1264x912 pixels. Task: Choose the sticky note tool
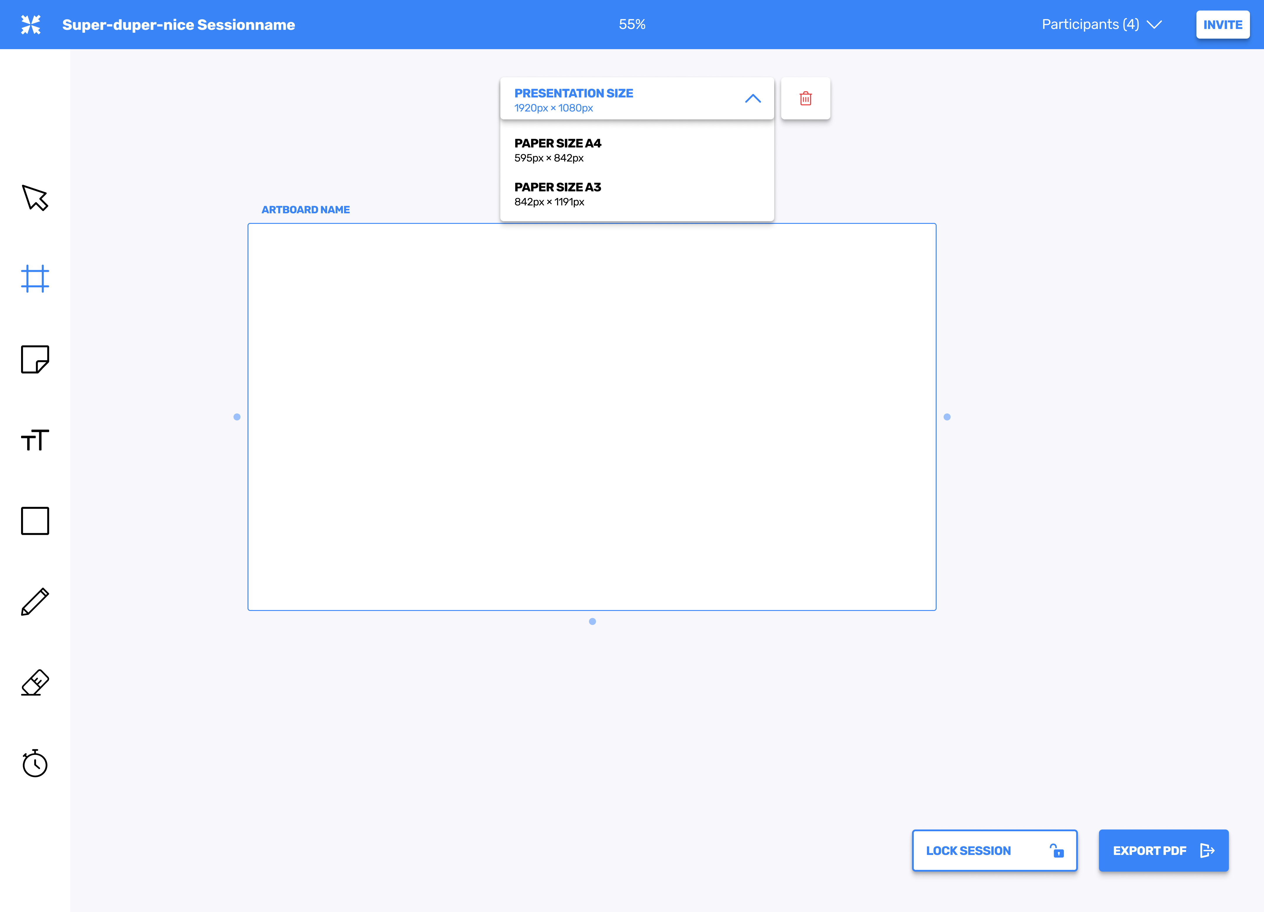click(x=35, y=359)
